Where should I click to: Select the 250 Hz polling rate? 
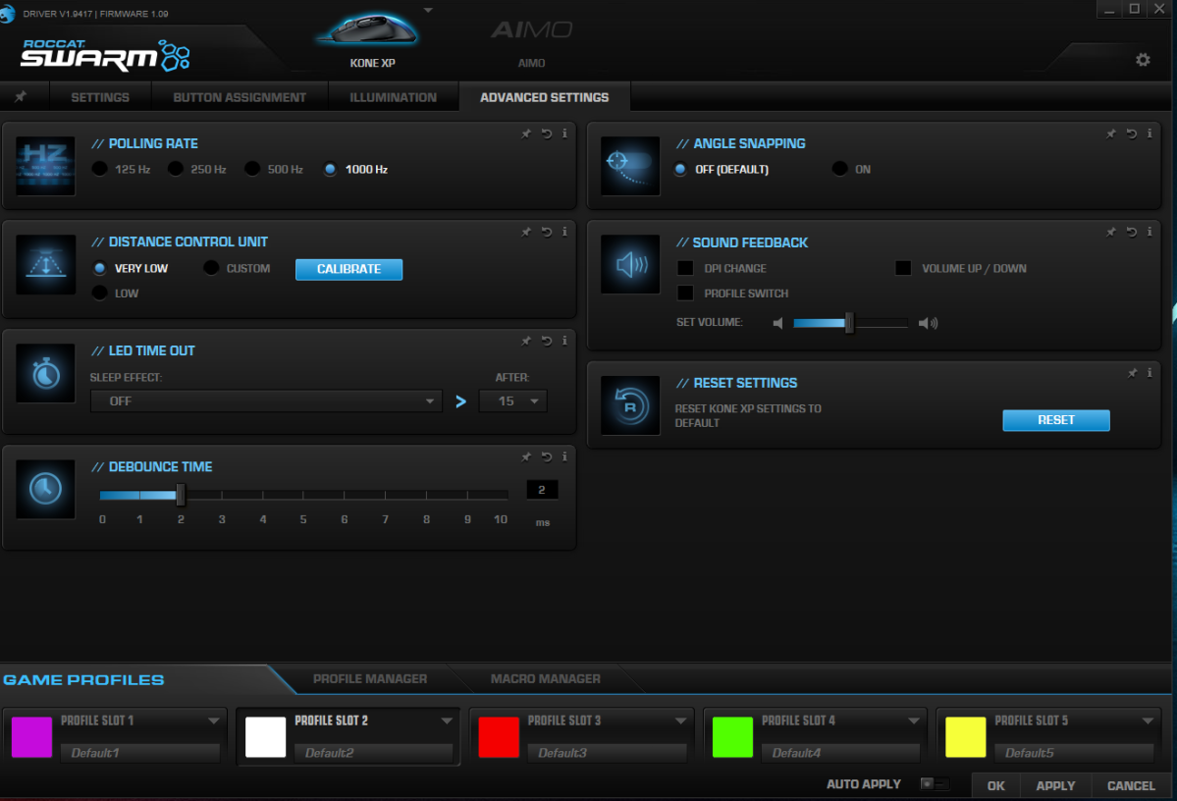[x=176, y=169]
